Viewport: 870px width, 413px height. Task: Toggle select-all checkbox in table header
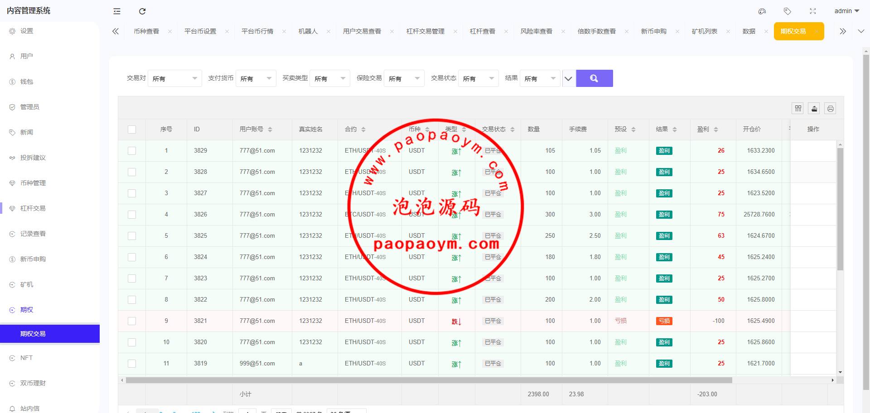(x=132, y=130)
